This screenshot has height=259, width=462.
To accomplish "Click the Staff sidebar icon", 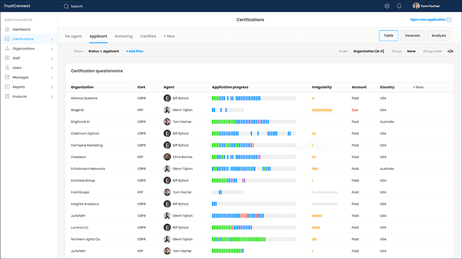I will pos(8,58).
